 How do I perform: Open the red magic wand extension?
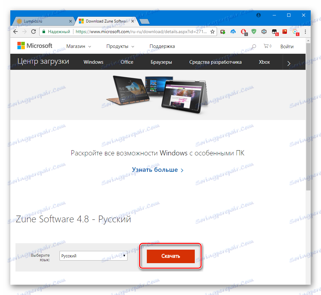pyautogui.click(x=285, y=32)
